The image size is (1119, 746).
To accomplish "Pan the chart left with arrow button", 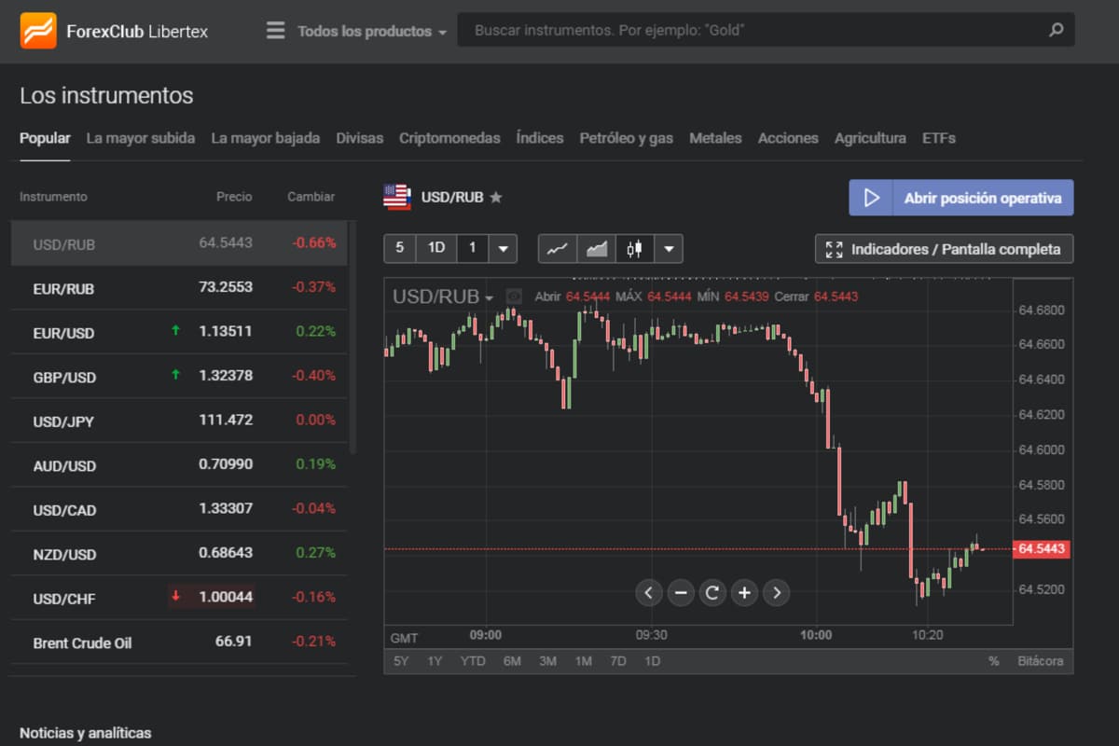I will [x=649, y=592].
